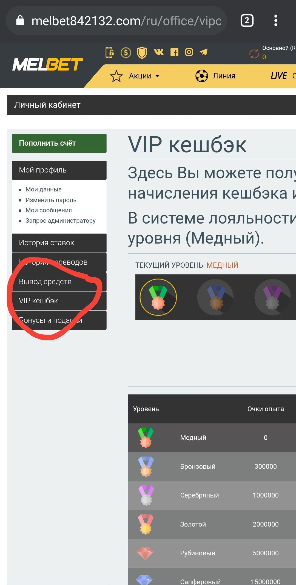Viewport: 296px width, 585px height.
Task: Click the Уровень column header
Action: [x=146, y=409]
